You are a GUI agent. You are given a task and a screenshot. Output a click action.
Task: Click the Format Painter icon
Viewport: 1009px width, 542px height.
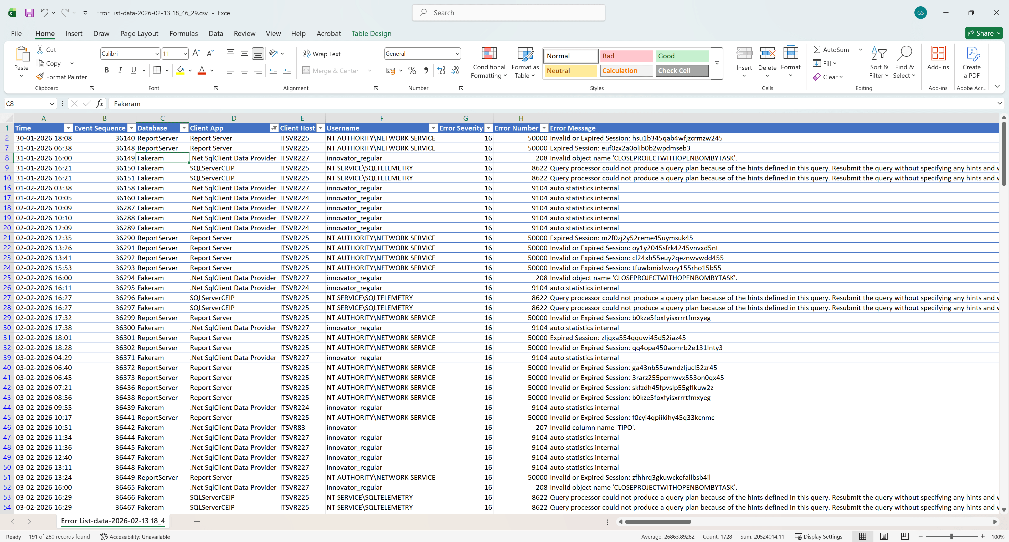(x=40, y=77)
